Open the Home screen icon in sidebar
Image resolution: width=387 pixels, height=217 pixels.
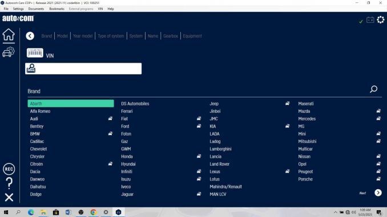click(9, 35)
